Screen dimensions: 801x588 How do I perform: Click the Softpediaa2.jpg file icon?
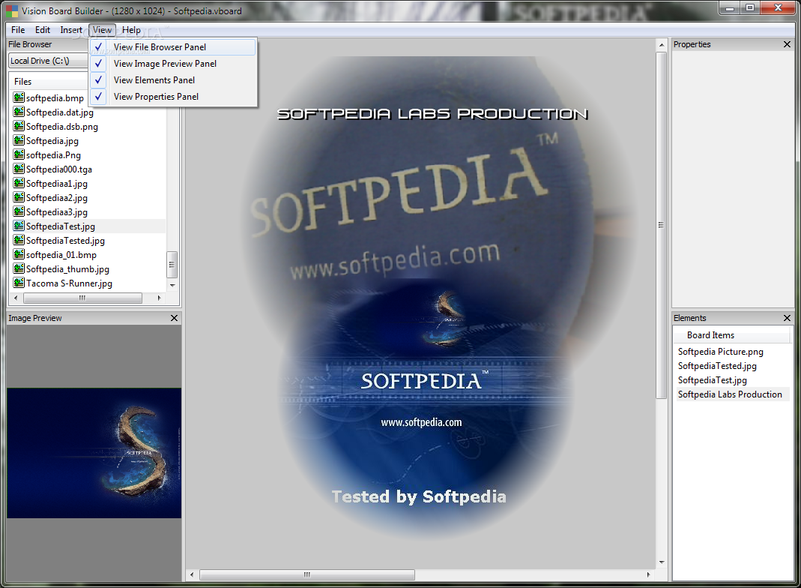pyautogui.click(x=19, y=197)
